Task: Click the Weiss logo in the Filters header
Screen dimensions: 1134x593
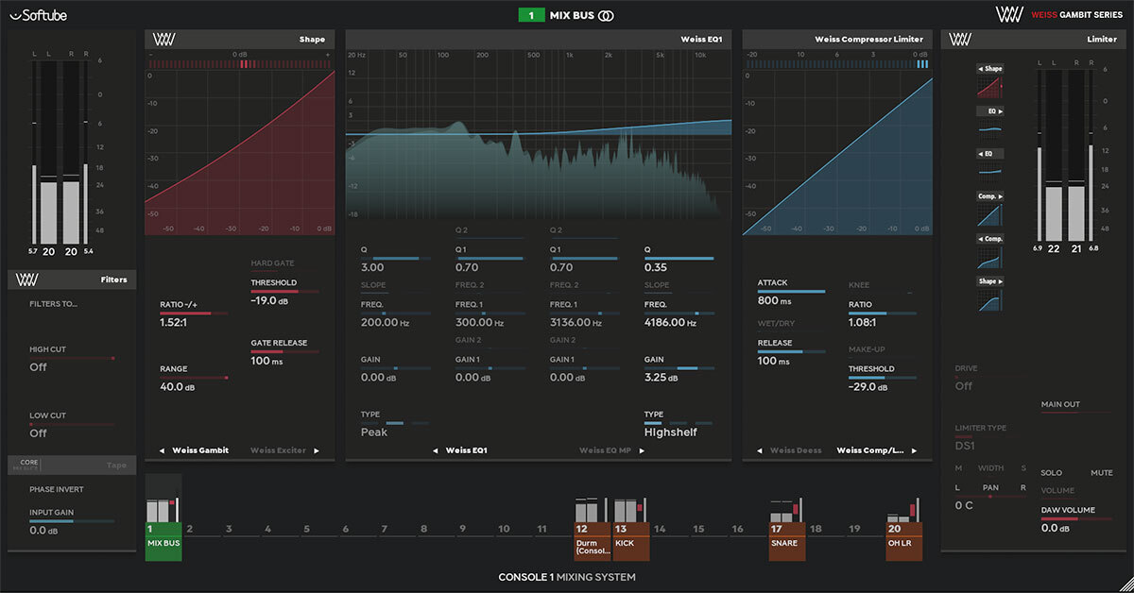Action: tap(27, 280)
